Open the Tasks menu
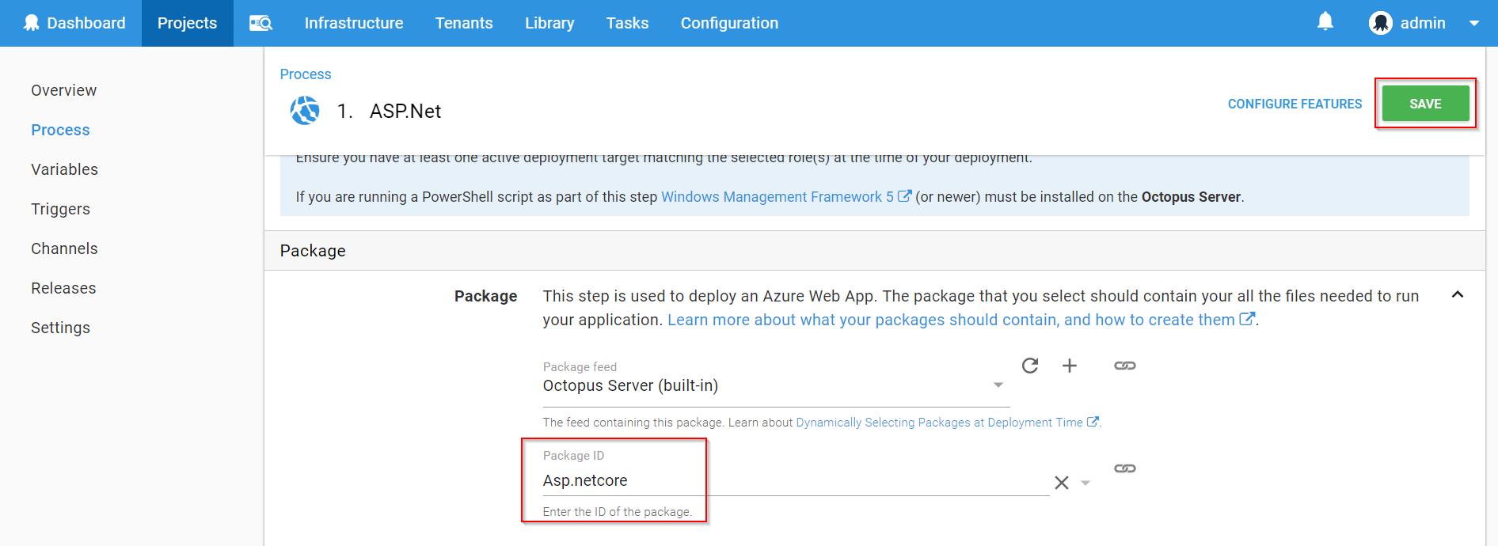Viewport: 1498px width, 546px height. coord(628,23)
